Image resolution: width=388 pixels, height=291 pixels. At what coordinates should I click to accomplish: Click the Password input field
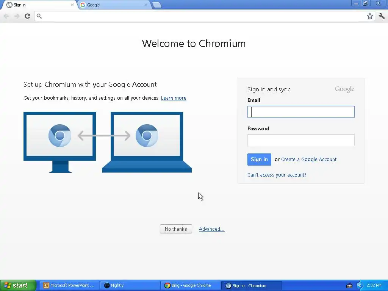[x=301, y=140]
